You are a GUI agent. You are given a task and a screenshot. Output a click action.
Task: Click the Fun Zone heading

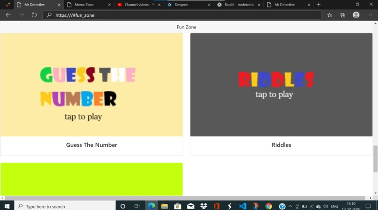tap(186, 27)
